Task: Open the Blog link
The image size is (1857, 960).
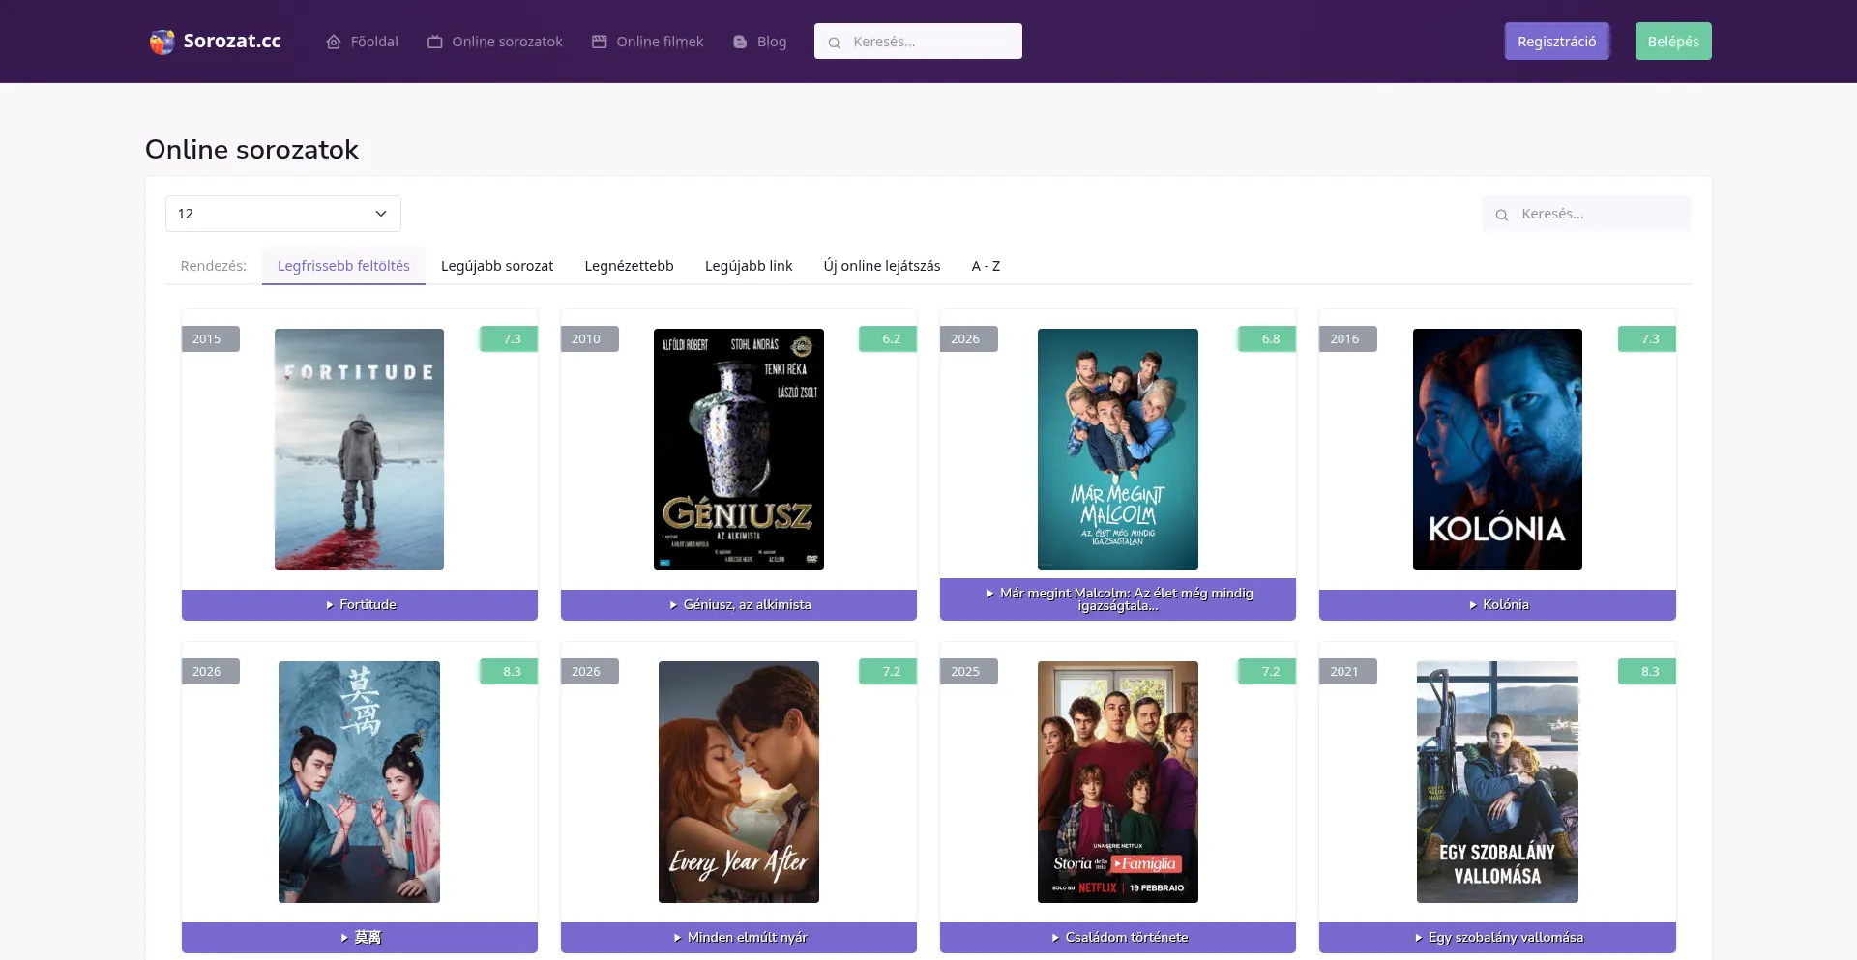Action: click(759, 42)
